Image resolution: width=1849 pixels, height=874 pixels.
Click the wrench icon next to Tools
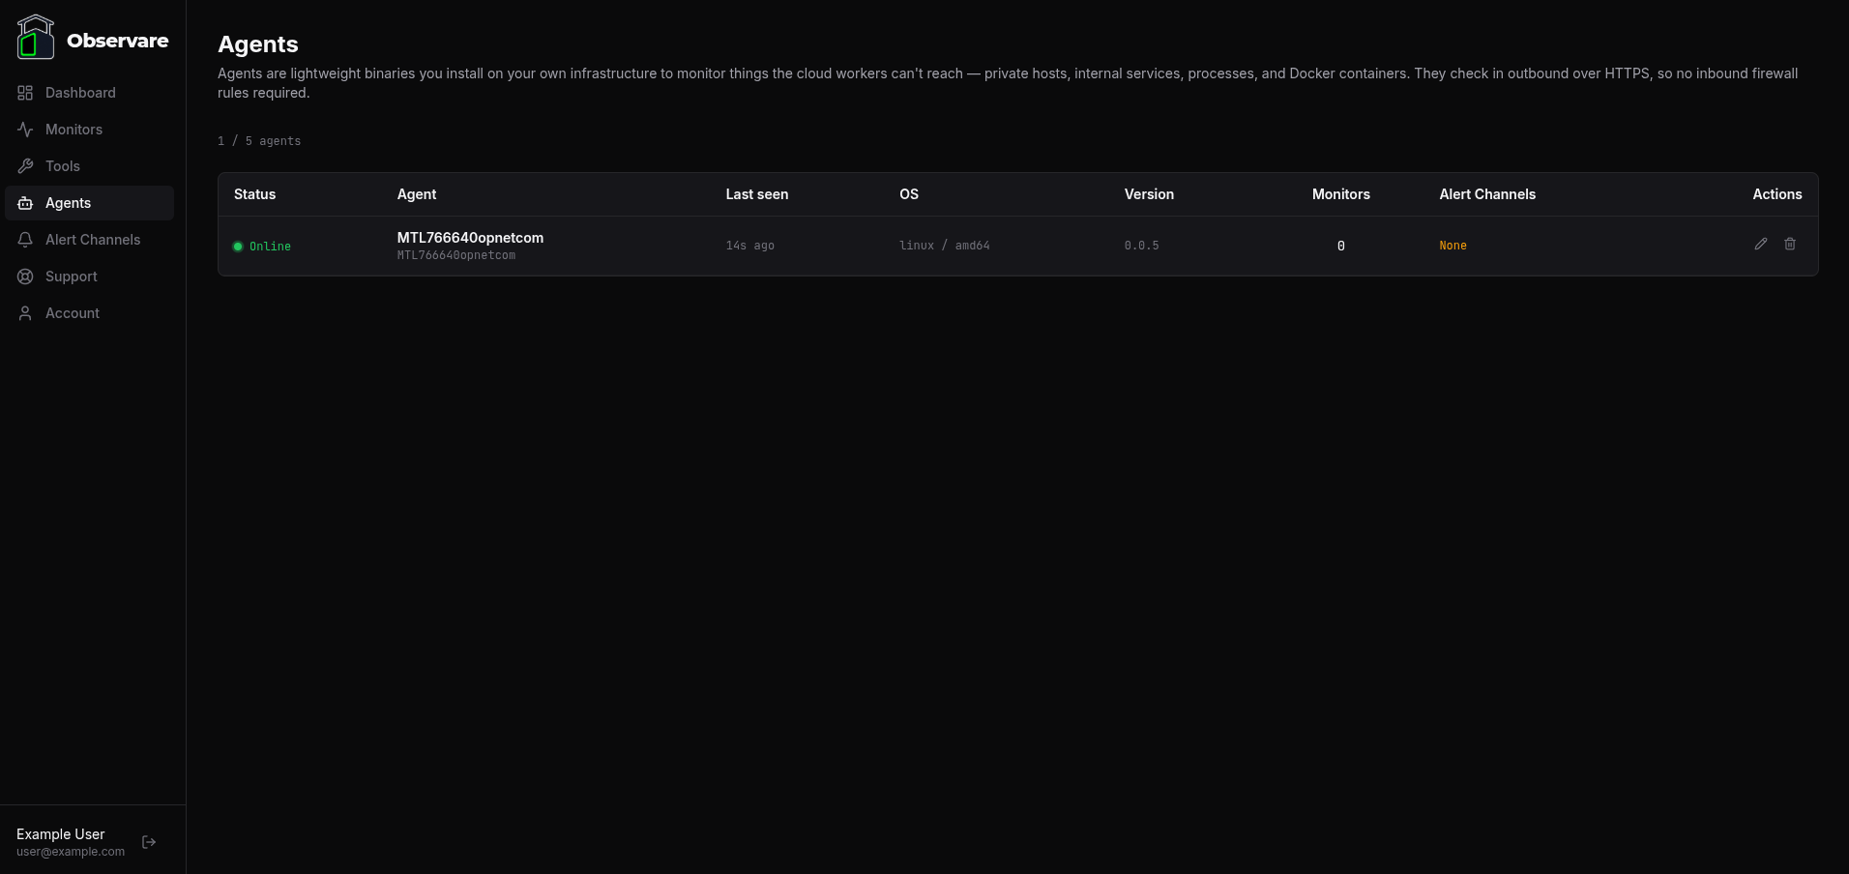pos(25,166)
